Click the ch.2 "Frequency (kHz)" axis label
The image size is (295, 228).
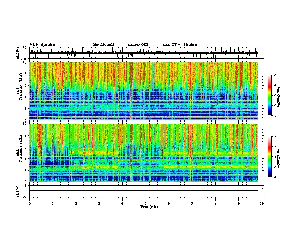point(20,148)
